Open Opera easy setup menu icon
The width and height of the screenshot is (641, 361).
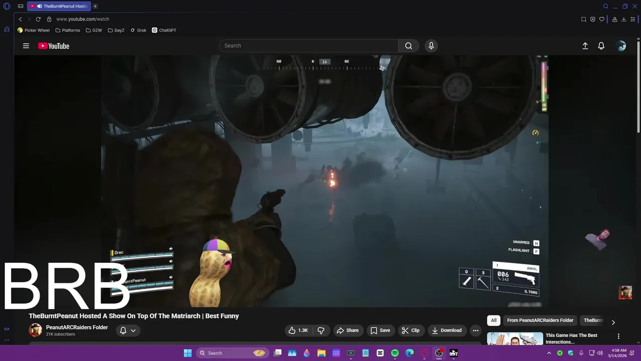pos(632,19)
